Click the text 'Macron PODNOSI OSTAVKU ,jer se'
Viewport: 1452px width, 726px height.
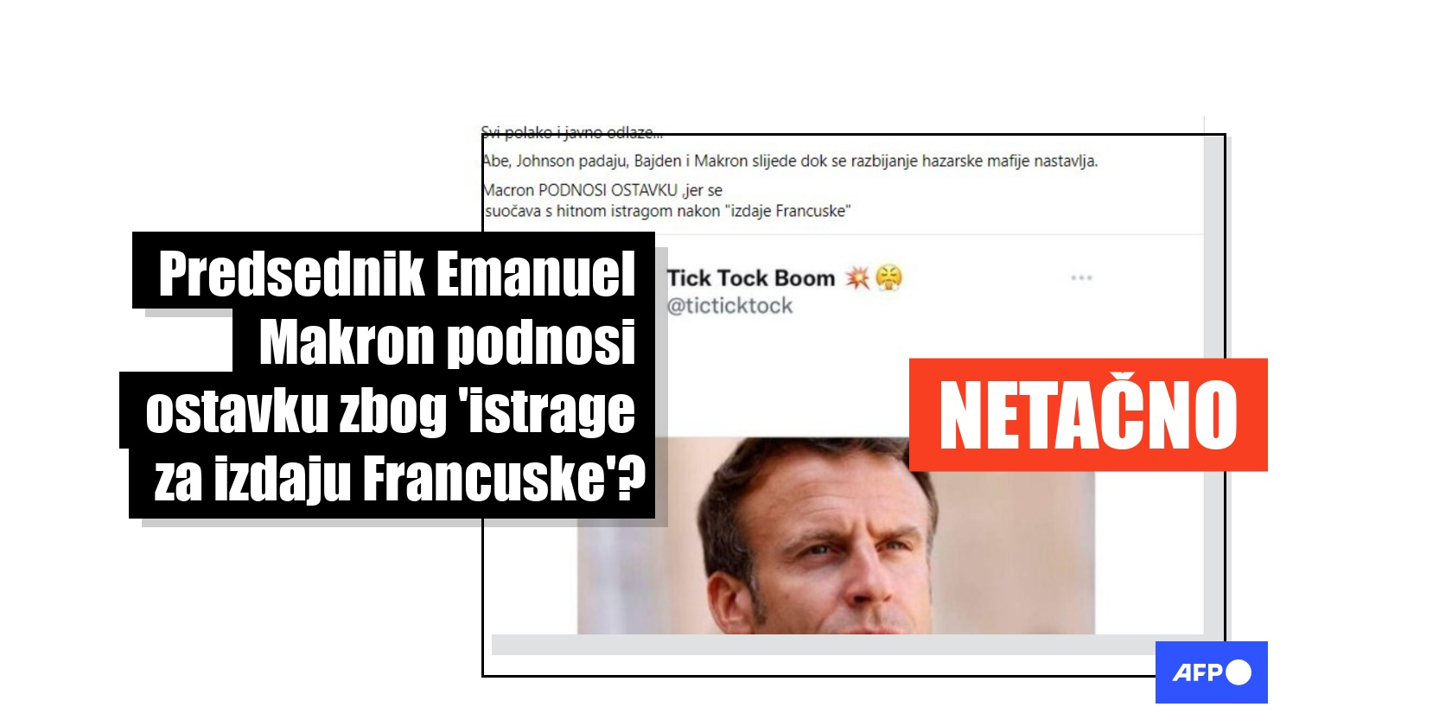602,190
